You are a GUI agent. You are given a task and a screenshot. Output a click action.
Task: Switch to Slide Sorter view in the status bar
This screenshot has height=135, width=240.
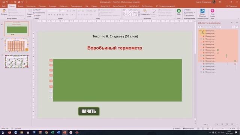coord(203,129)
